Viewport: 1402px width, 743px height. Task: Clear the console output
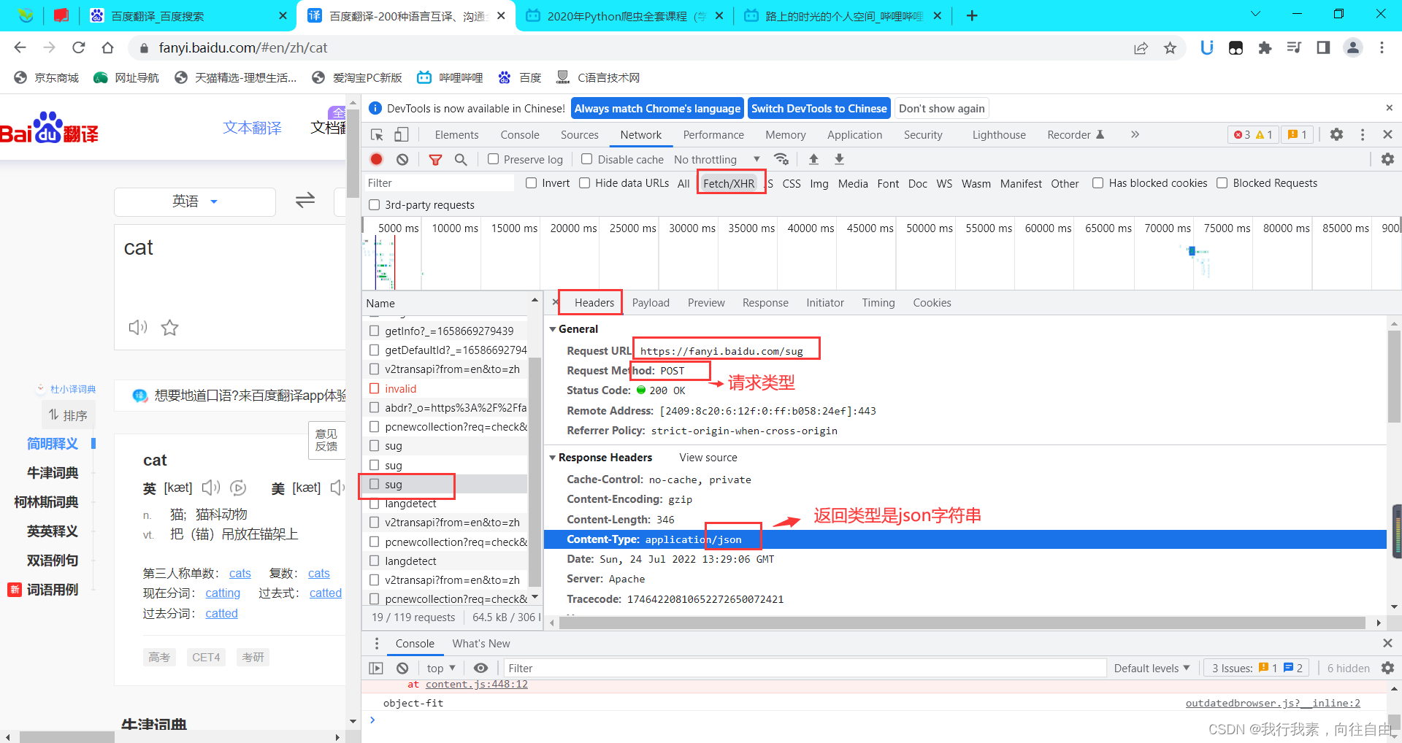402,668
